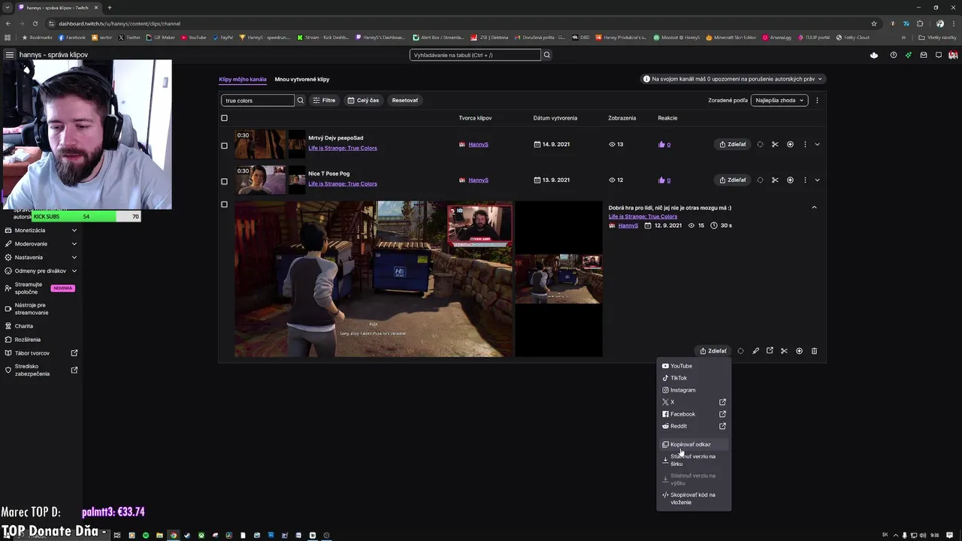
Task: Click Zdieľať for the Mrtvý Dejv clip
Action: [733, 144]
